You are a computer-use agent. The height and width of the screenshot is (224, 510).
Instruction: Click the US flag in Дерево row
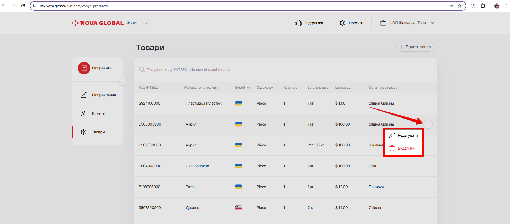238,208
